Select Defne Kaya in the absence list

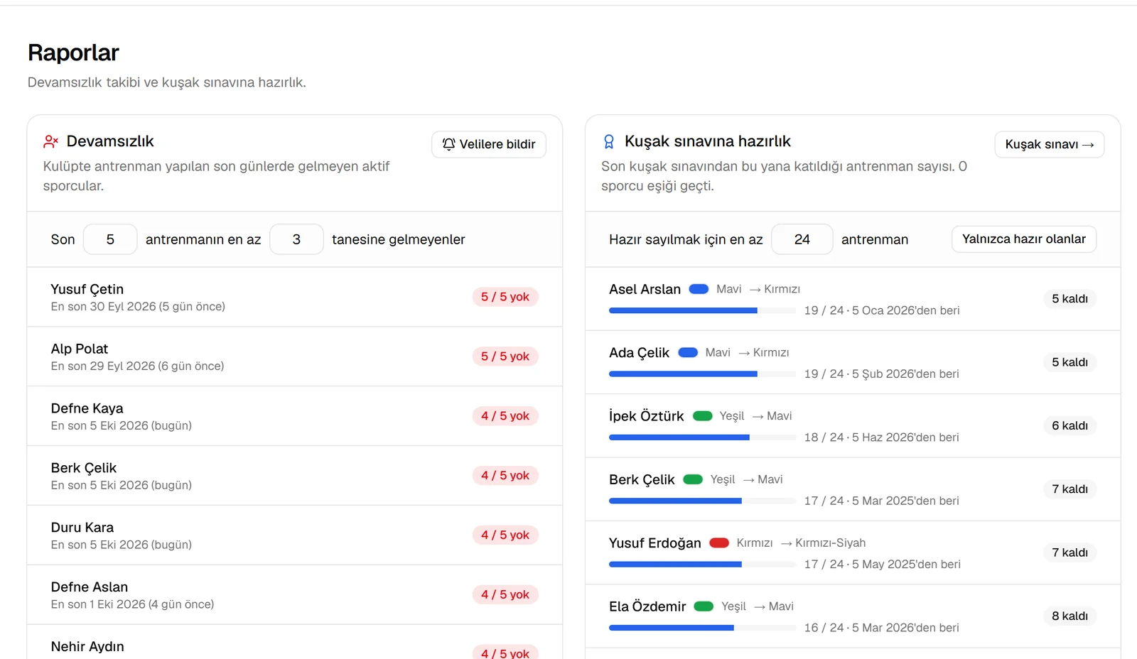[295, 417]
